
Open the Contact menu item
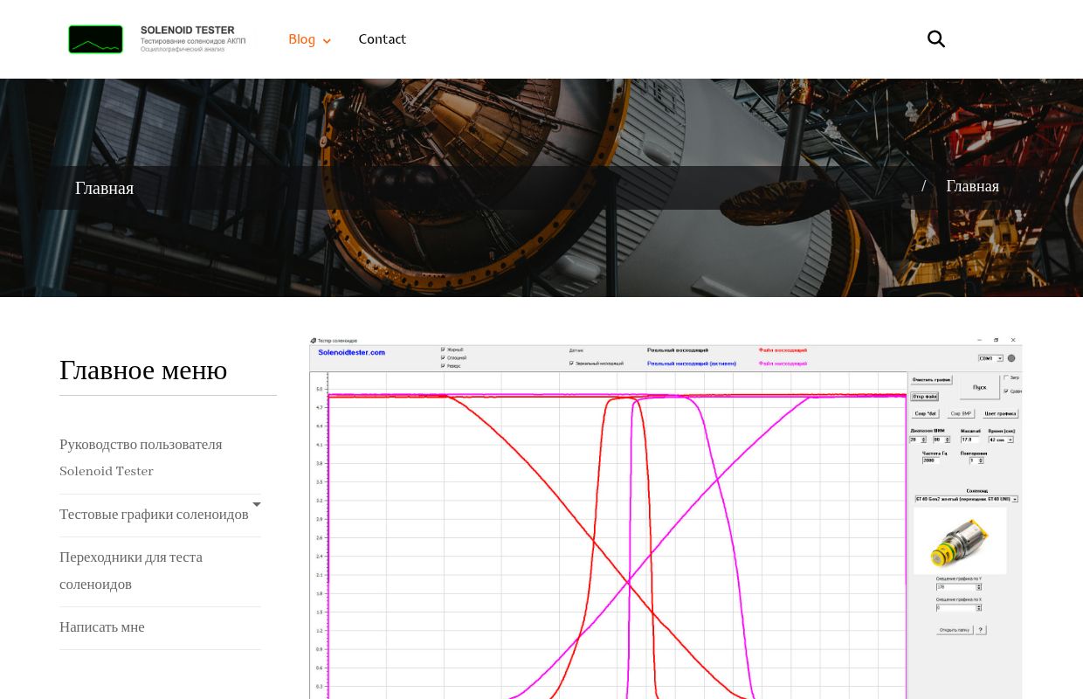pyautogui.click(x=382, y=39)
